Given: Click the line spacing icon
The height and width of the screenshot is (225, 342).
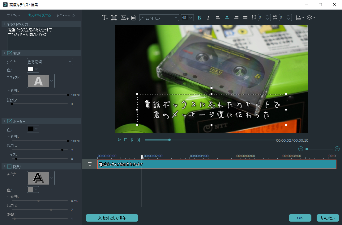Looking at the screenshot, I should [254, 17].
